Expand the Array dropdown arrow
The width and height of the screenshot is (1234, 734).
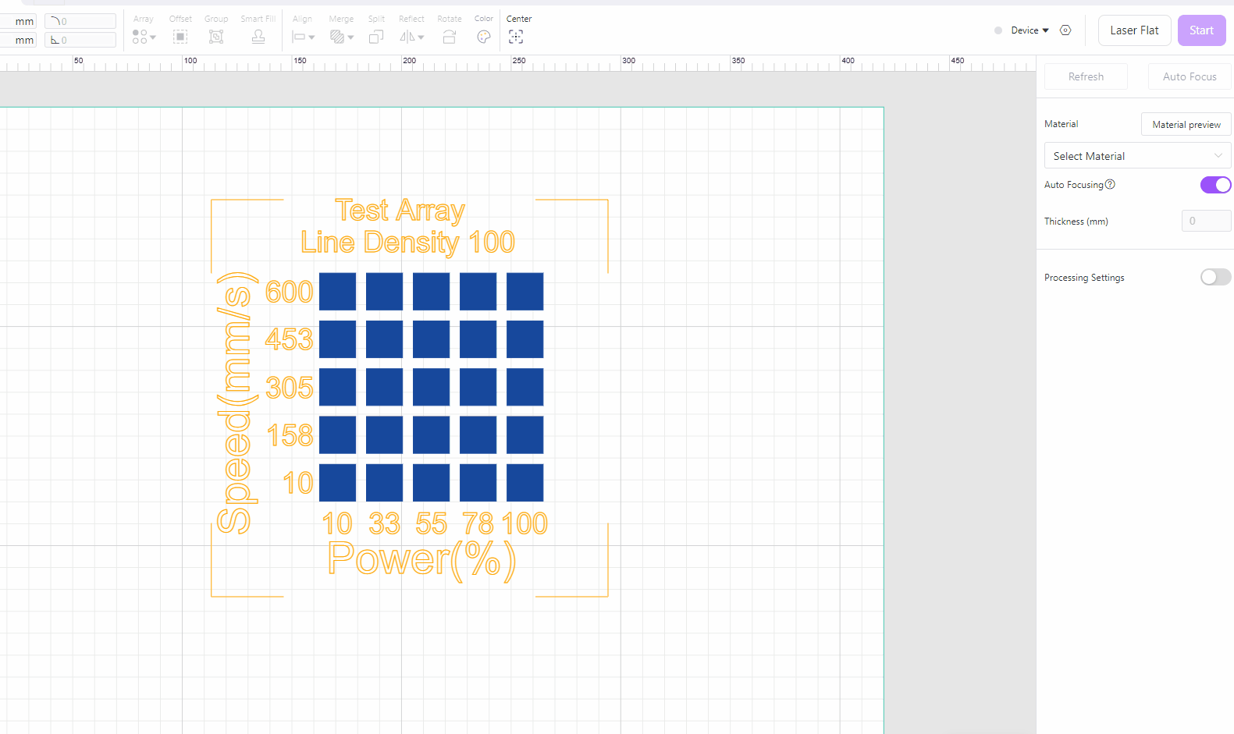pos(153,37)
